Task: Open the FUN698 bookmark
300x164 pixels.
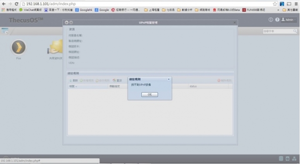Action: click(x=254, y=10)
